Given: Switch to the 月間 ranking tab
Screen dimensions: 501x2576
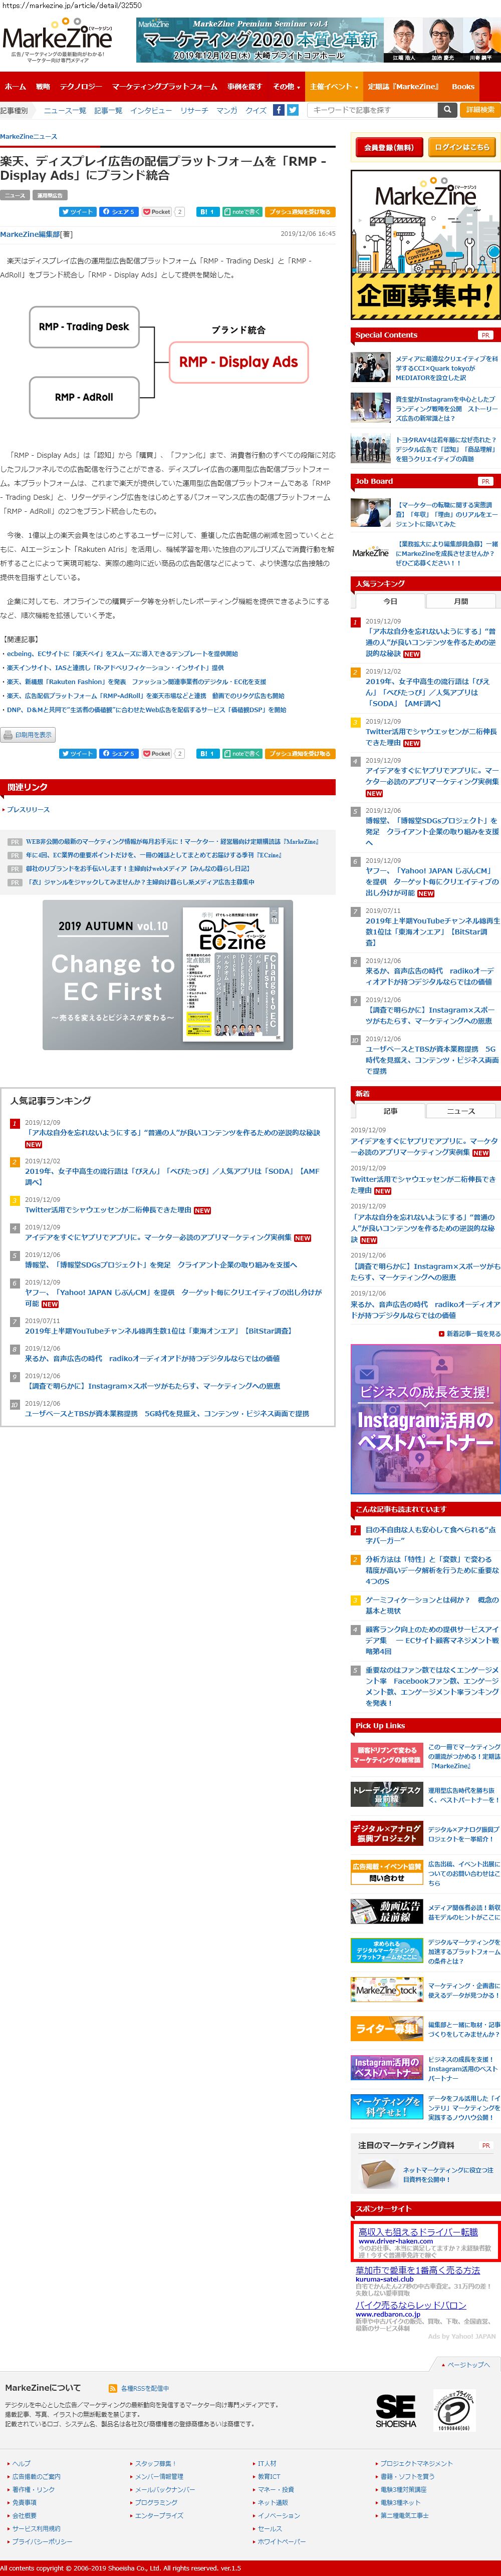Looking at the screenshot, I should click(461, 601).
